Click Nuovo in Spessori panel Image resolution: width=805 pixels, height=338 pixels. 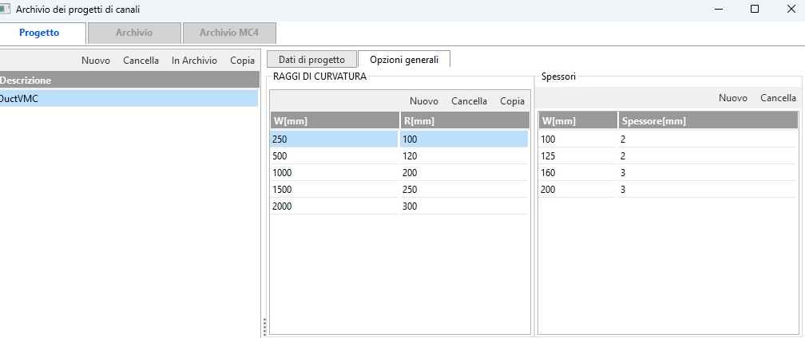(732, 98)
